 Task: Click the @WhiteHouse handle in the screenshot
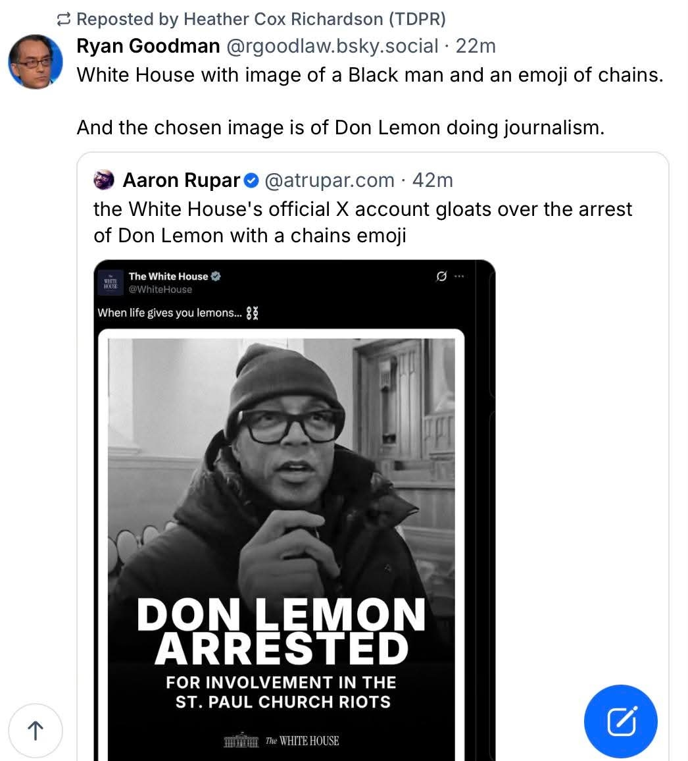pyautogui.click(x=160, y=290)
